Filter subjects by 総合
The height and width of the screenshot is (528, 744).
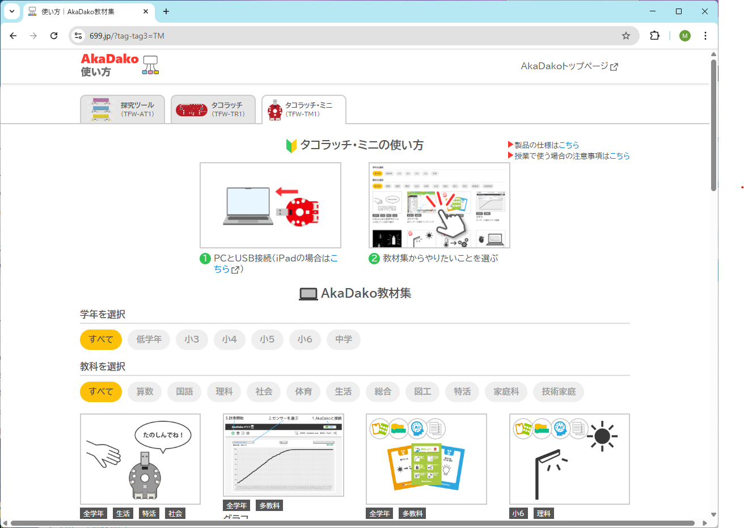click(383, 392)
